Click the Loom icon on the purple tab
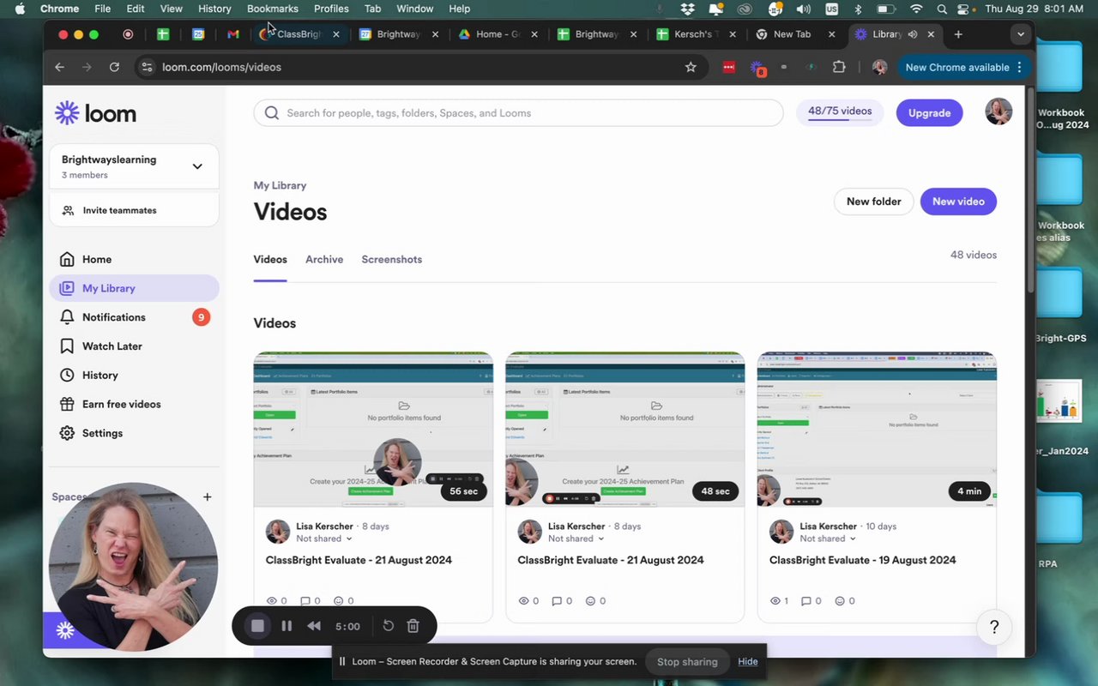 pyautogui.click(x=65, y=631)
